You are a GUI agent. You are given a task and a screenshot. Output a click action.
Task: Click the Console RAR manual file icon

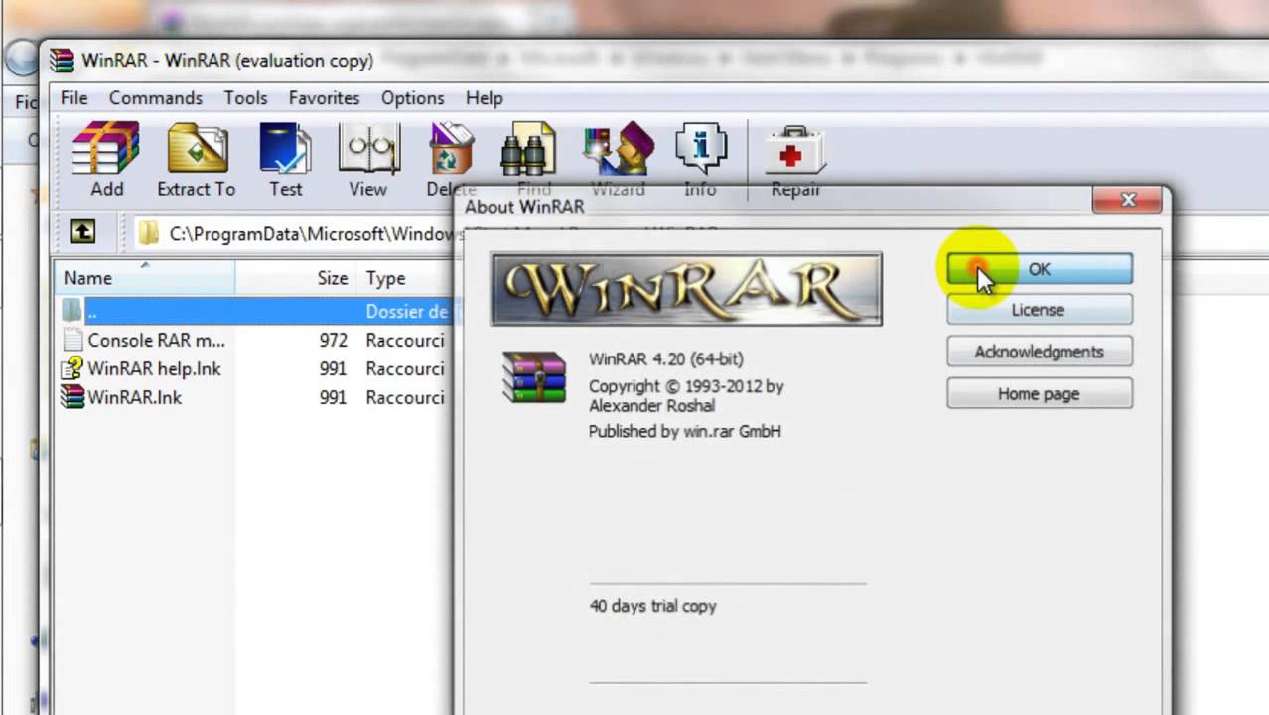(x=72, y=340)
